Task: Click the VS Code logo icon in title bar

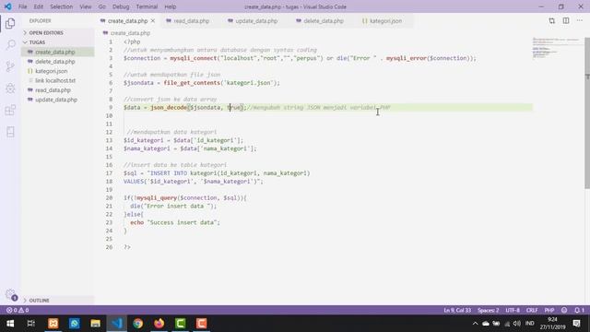Action: (8, 6)
